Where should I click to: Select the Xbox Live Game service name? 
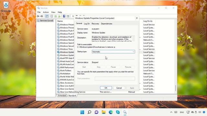coord(67,89)
